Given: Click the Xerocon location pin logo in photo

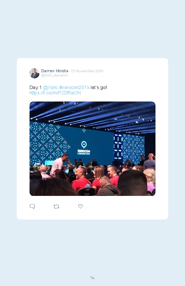Looking at the screenshot, I should (x=84, y=145).
